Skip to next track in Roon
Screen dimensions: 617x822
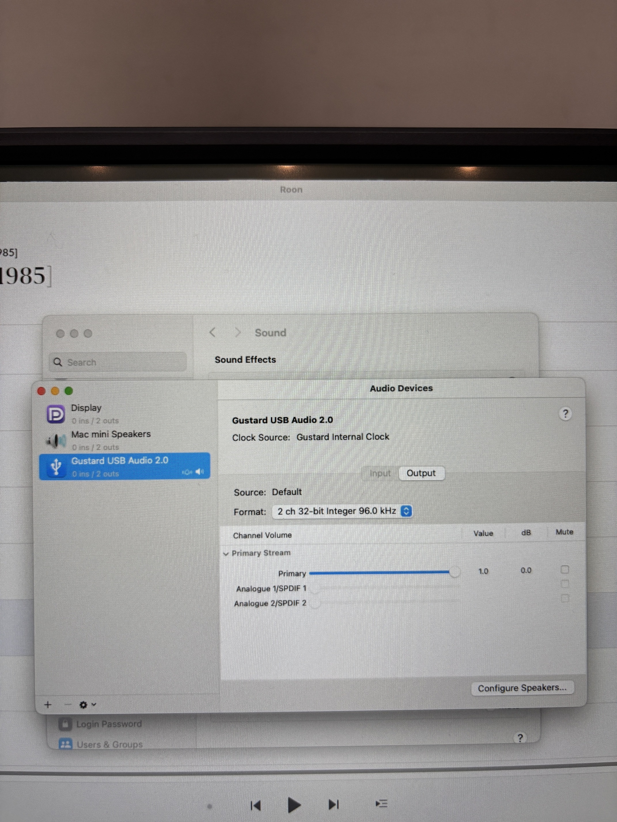pos(334,804)
